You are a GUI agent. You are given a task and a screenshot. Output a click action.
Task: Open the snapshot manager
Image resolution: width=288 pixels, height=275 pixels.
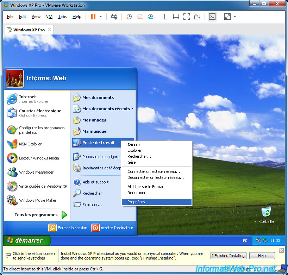[150, 17]
